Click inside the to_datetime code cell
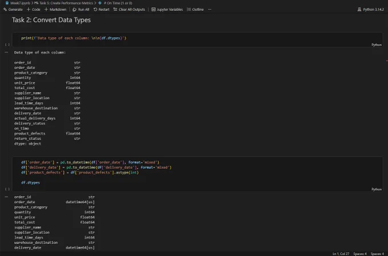Screen dimensions: 388x256 tap(197, 174)
